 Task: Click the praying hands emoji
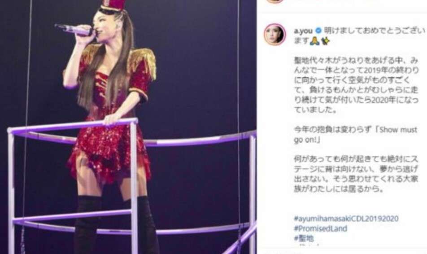click(x=314, y=41)
